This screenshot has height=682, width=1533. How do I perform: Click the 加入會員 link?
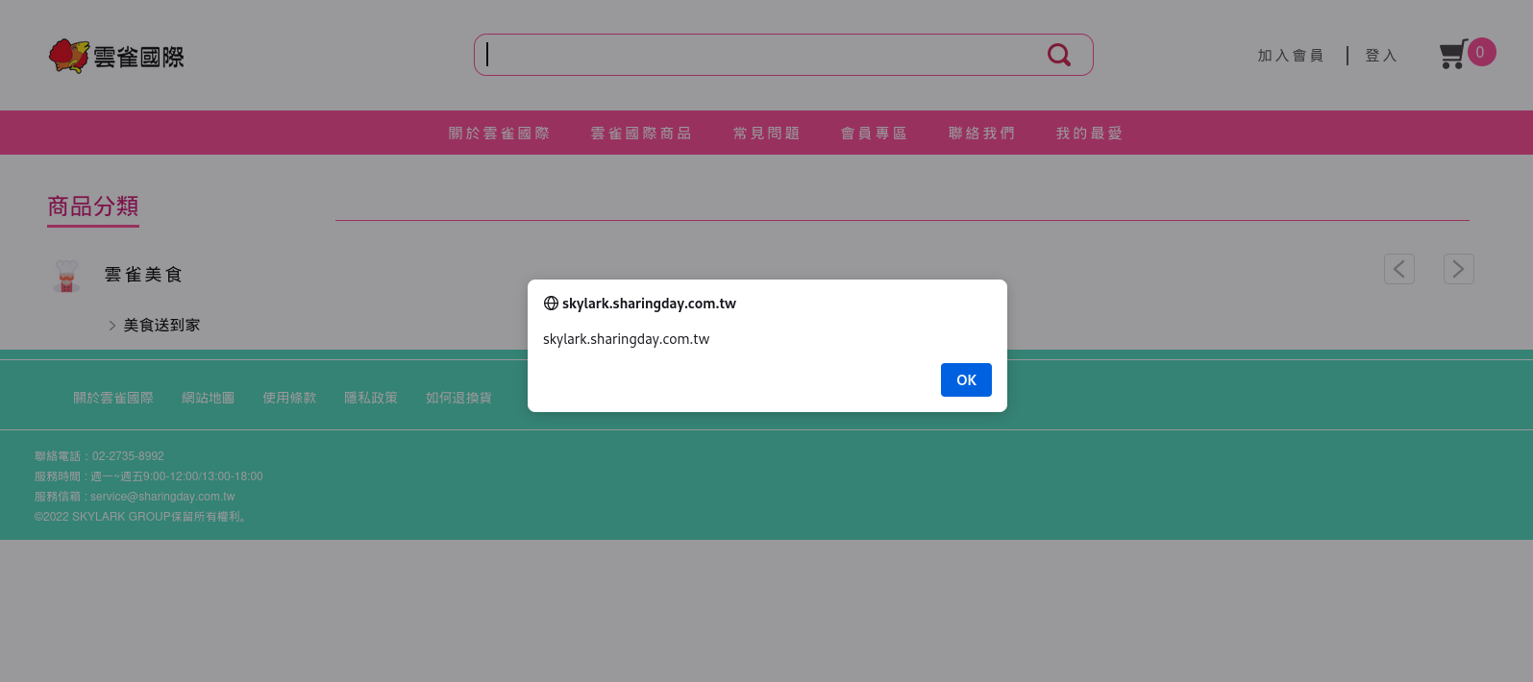[1291, 56]
